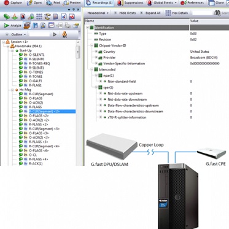This screenshot has height=229, width=229.
Task: Click the Hex Details grid icon
Action: click(168, 13)
